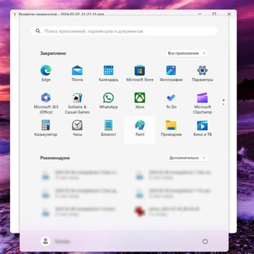Click Дополнительно for more recommendations
254x254 pixels.
187,158
